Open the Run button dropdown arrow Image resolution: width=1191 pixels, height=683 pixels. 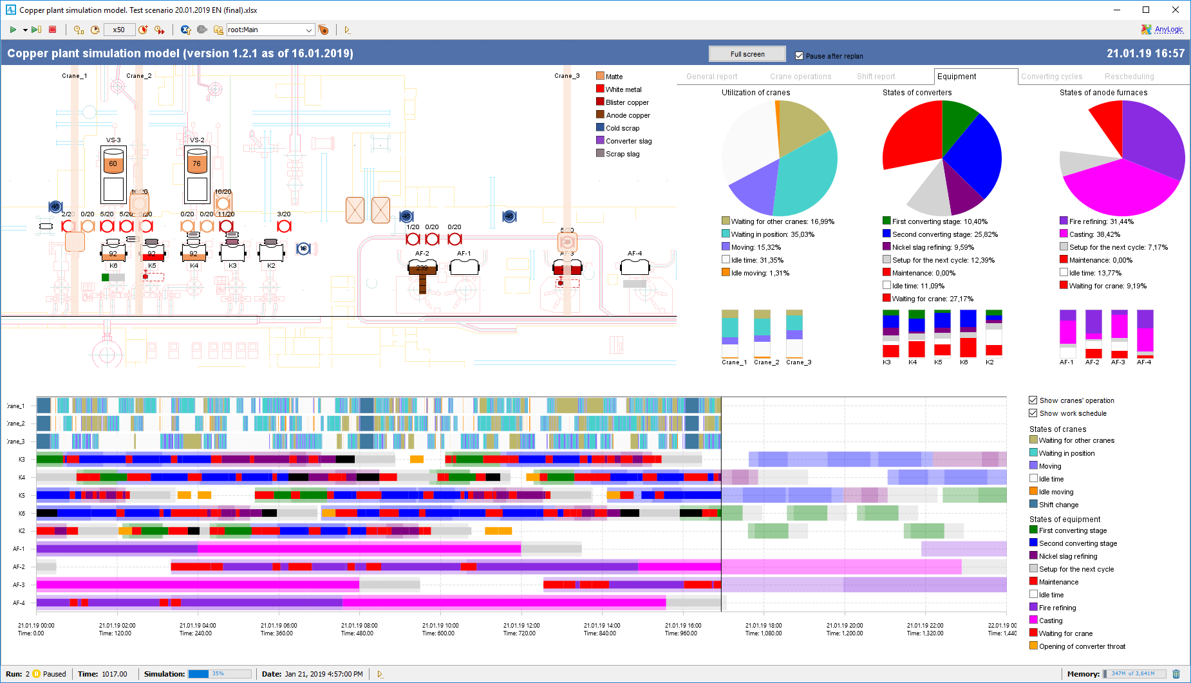coord(25,30)
